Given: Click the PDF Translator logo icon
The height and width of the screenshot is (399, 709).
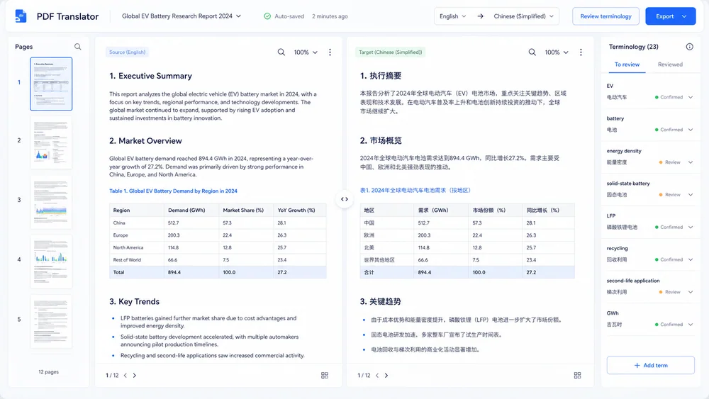Looking at the screenshot, I should click(x=21, y=16).
